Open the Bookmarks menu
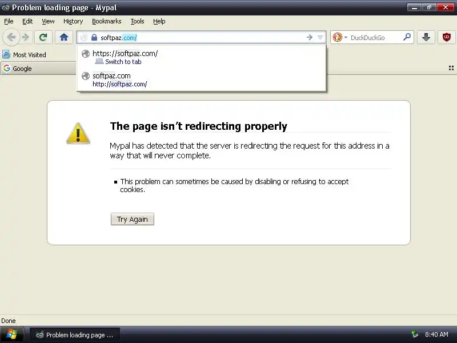This screenshot has width=457, height=343. [x=107, y=21]
